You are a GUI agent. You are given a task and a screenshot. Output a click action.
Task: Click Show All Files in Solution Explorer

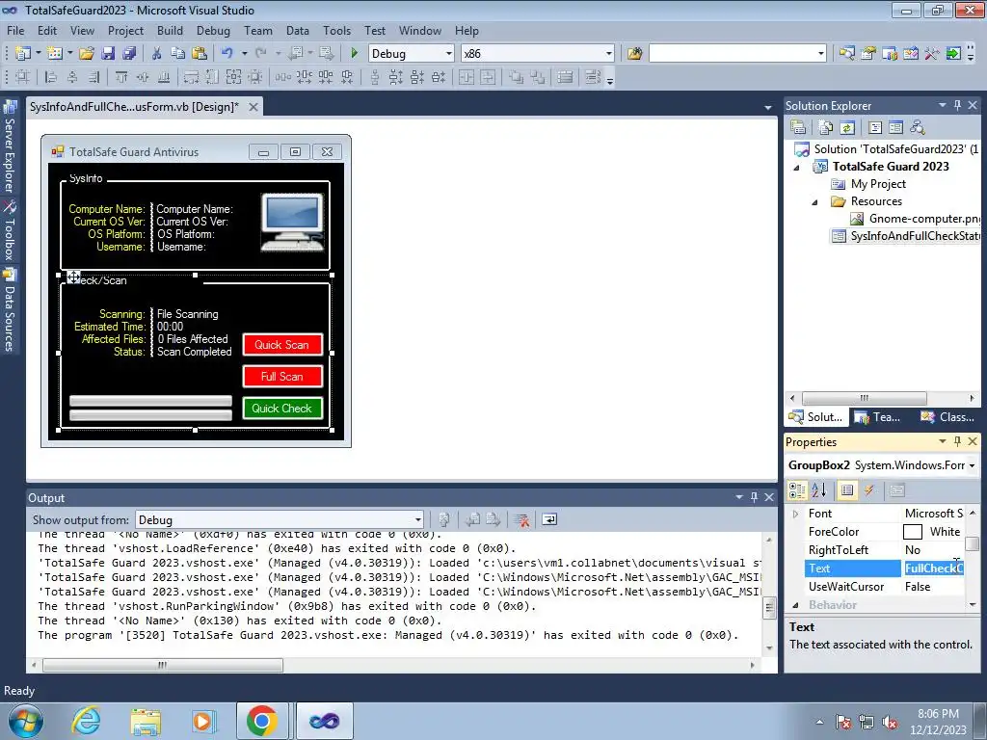[826, 128]
